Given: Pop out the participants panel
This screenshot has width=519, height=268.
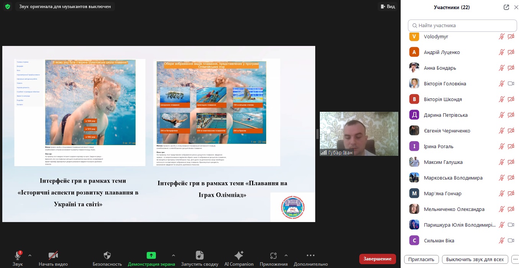Looking at the screenshot, I should click(x=506, y=7).
